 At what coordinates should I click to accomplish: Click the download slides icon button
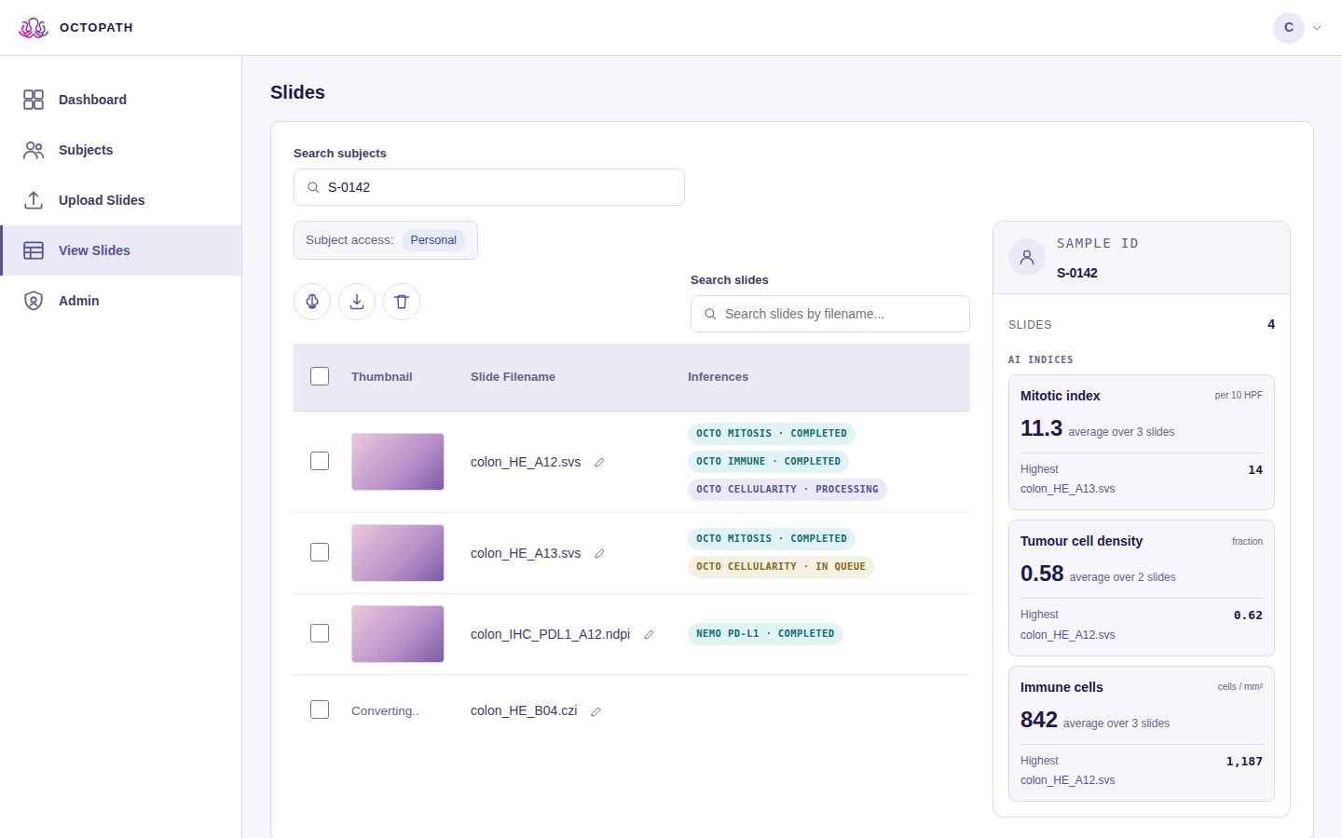(357, 302)
